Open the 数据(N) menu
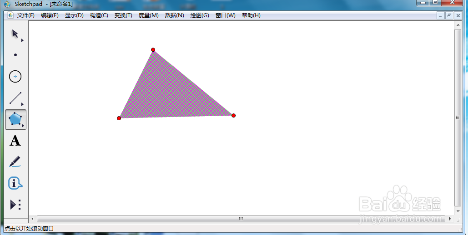The width and height of the screenshot is (468, 235). tap(174, 15)
